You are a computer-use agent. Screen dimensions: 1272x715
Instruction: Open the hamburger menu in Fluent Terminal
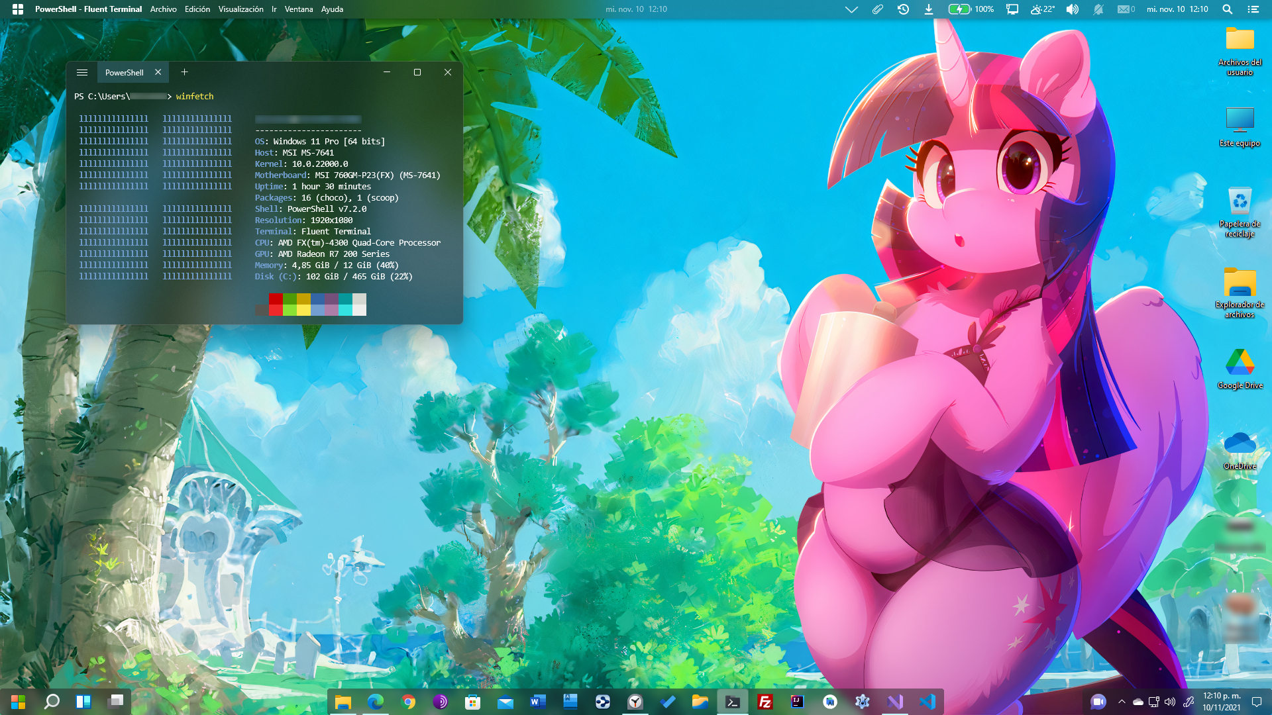(82, 72)
